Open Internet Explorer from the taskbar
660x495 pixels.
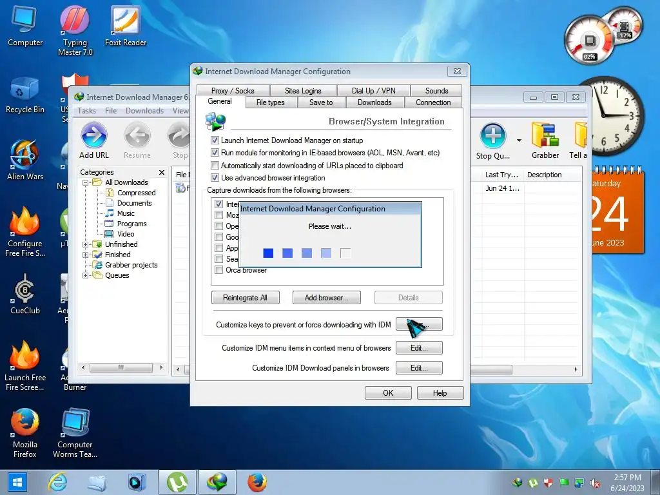tap(57, 482)
